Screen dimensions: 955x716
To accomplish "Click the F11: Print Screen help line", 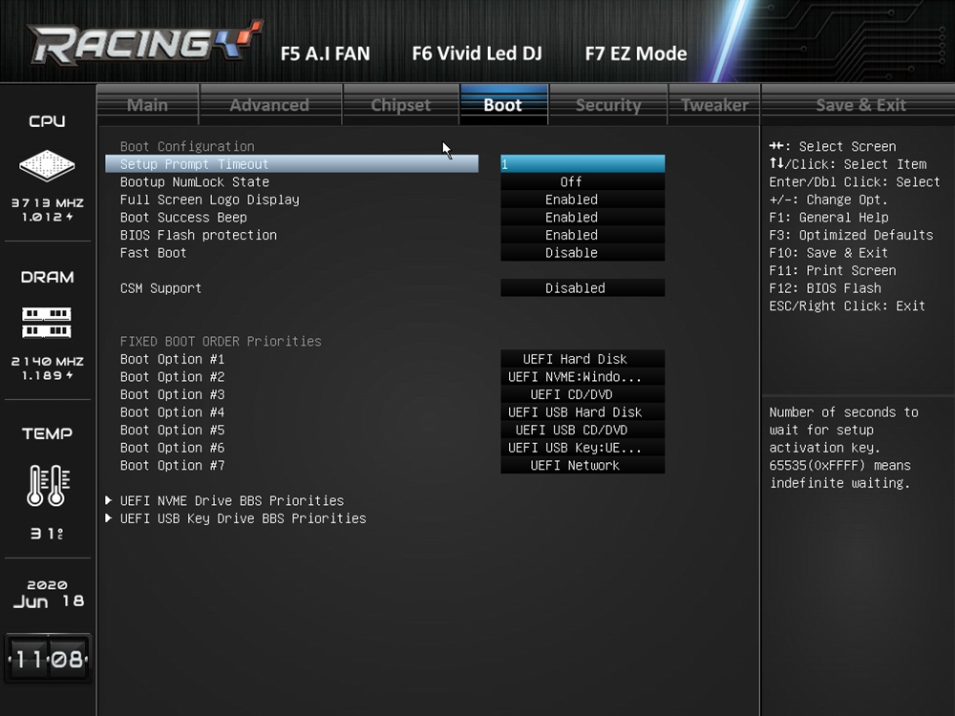I will (832, 270).
